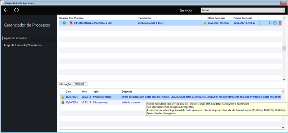Click warning triangle beside Última Execução

pos(205,23)
